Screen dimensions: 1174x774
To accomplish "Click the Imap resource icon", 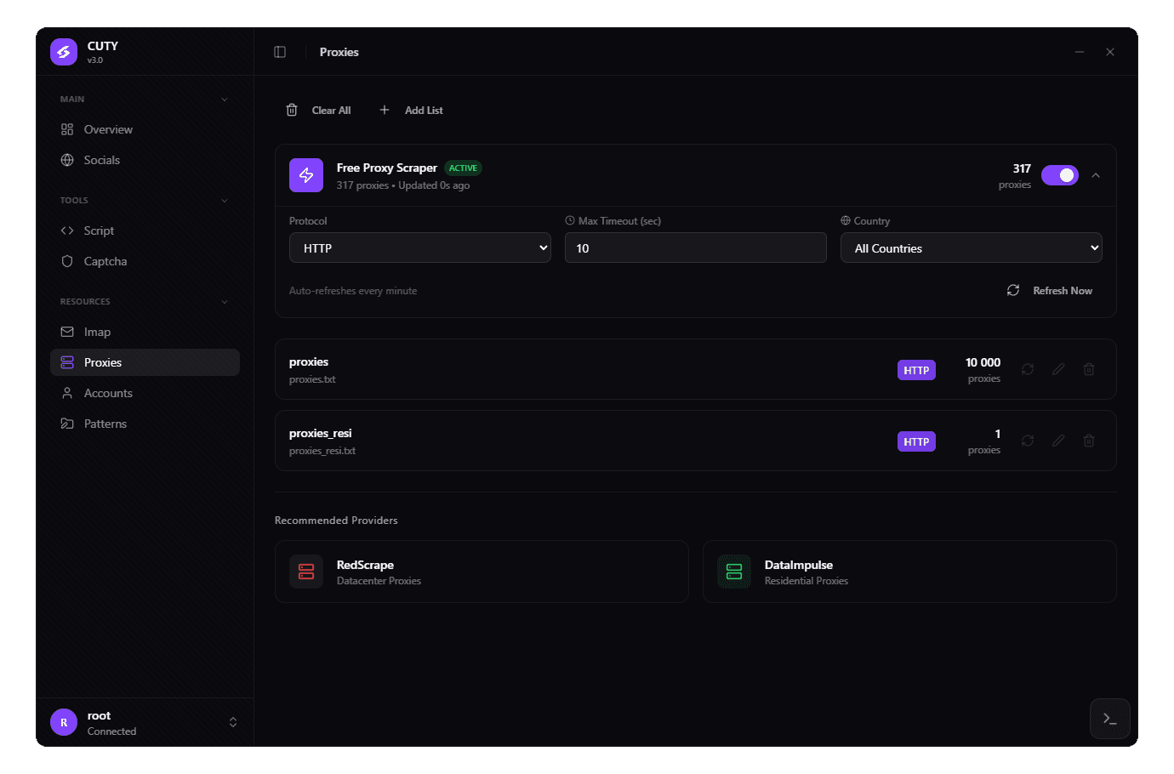I will point(67,332).
